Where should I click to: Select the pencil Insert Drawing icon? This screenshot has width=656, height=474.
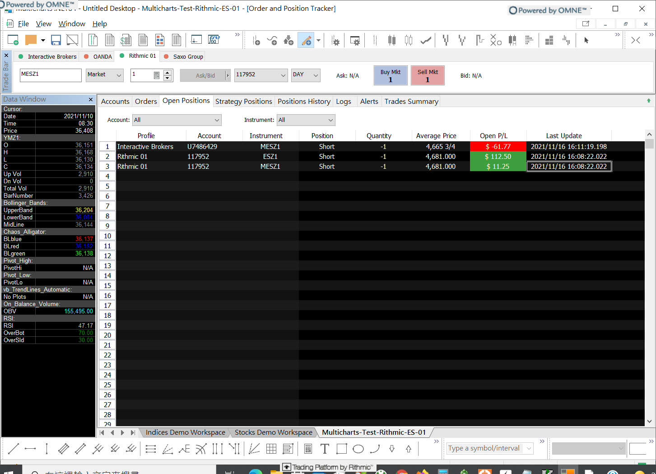tap(306, 41)
